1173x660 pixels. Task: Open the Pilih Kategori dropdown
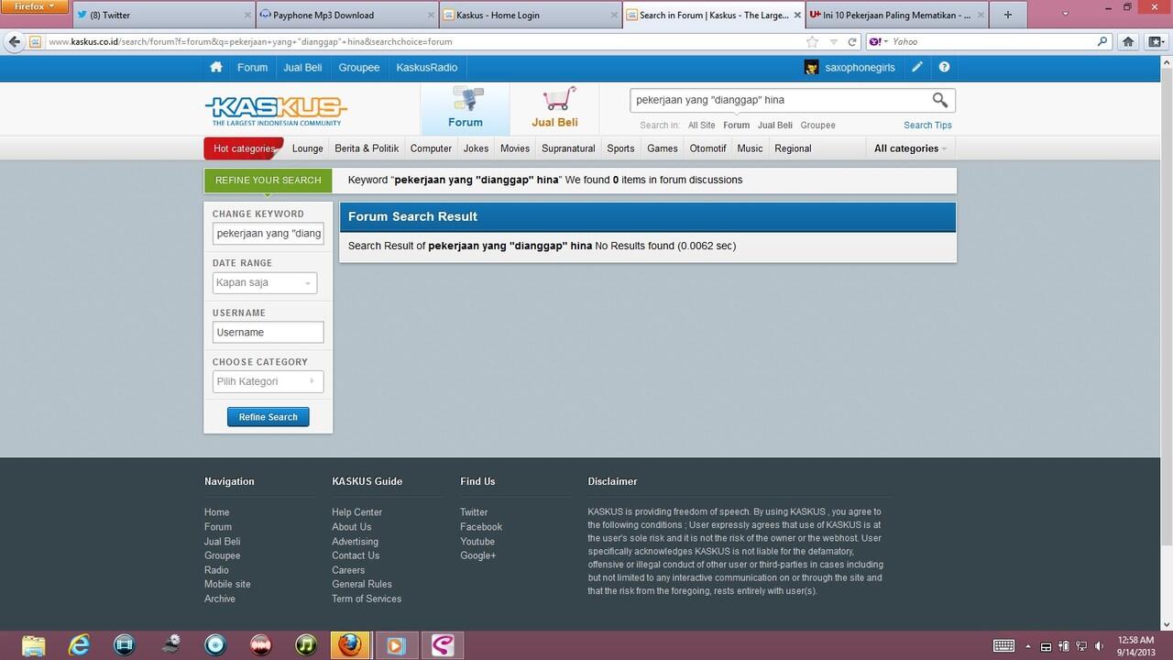268,381
